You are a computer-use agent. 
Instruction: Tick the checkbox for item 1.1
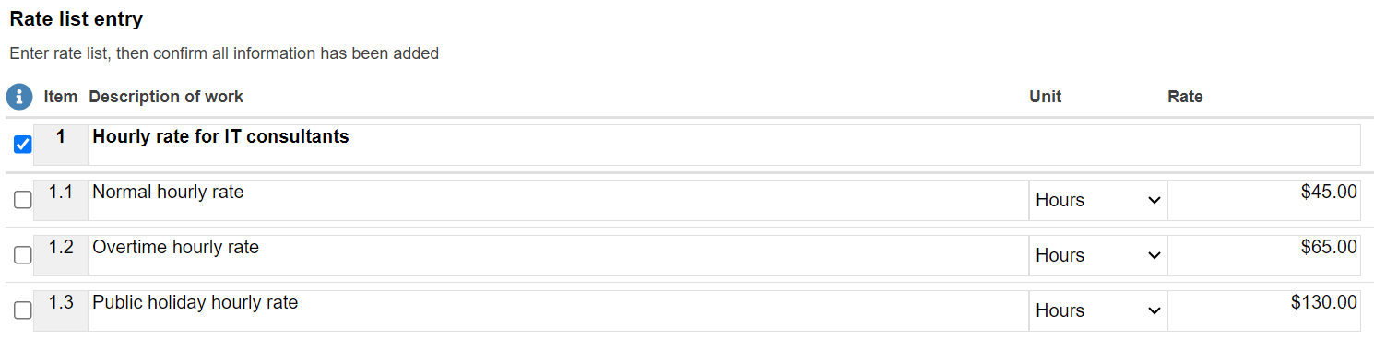pos(23,200)
